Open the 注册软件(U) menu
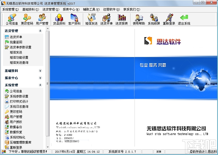This screenshot has height=155, width=218. [112, 9]
